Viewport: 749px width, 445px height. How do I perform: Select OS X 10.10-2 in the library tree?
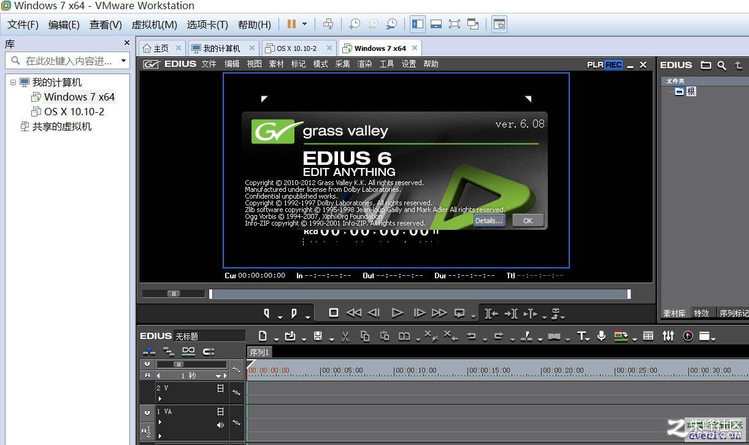74,112
